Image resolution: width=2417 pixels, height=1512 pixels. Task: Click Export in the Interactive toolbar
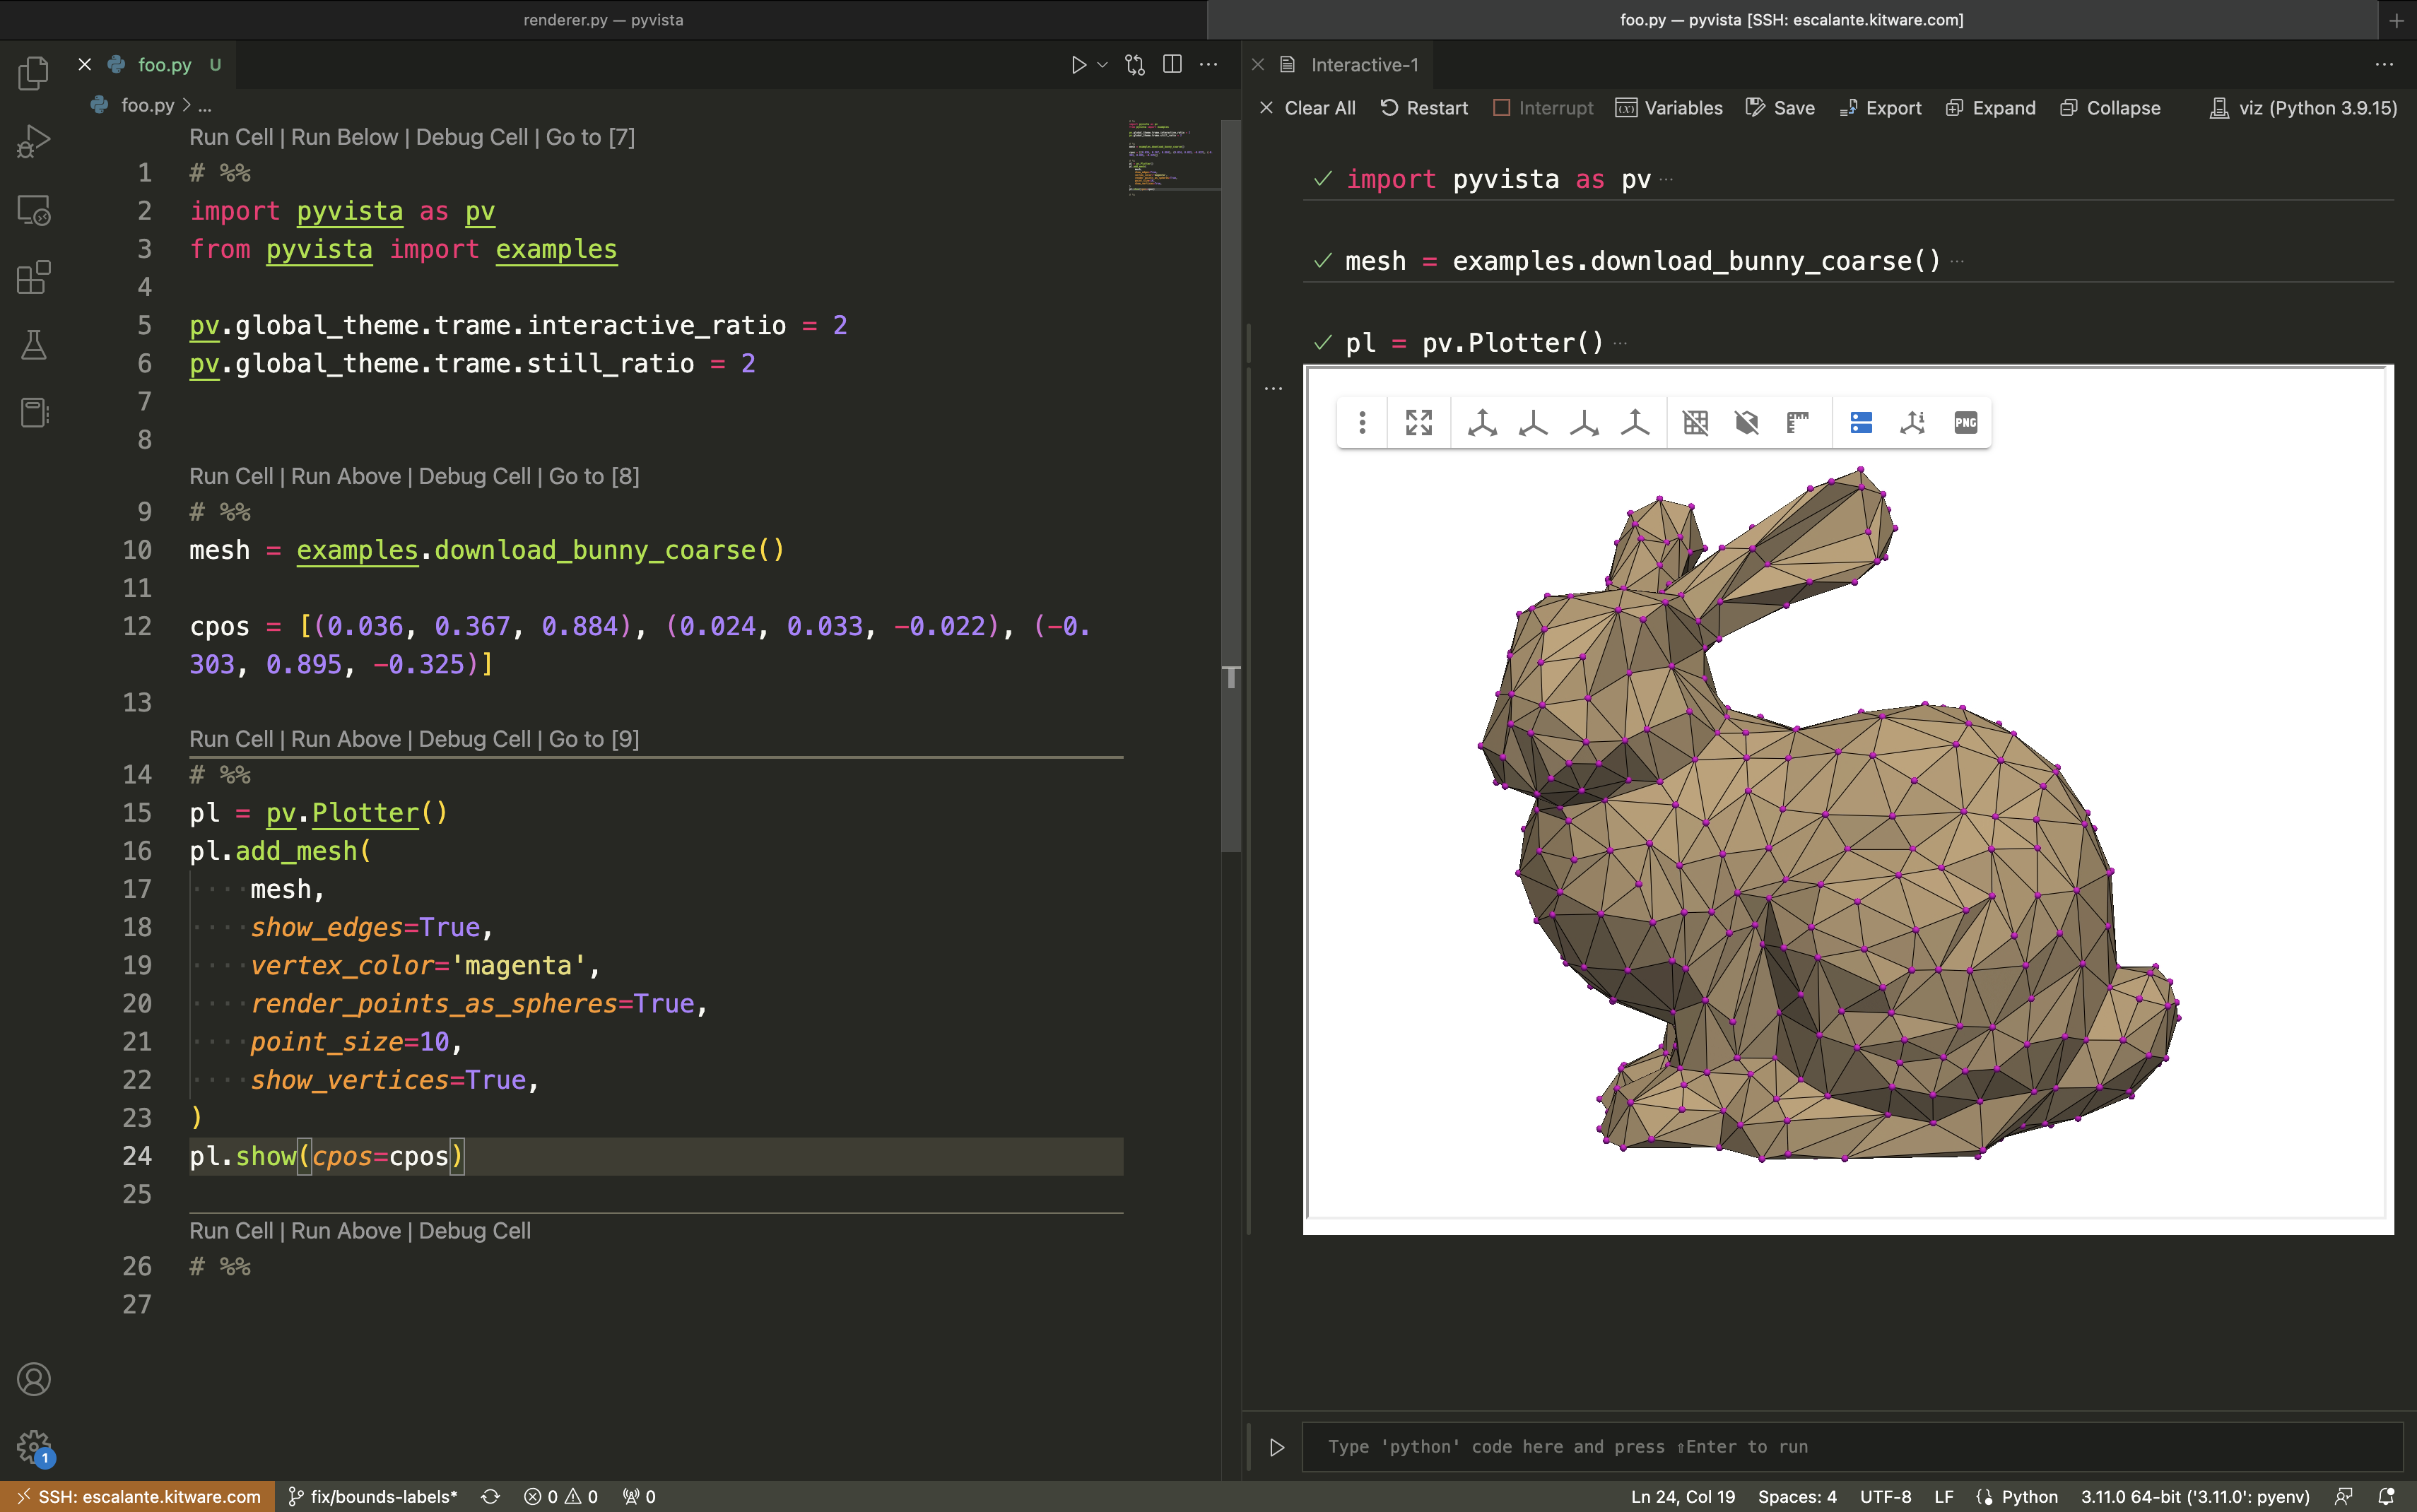[1880, 108]
